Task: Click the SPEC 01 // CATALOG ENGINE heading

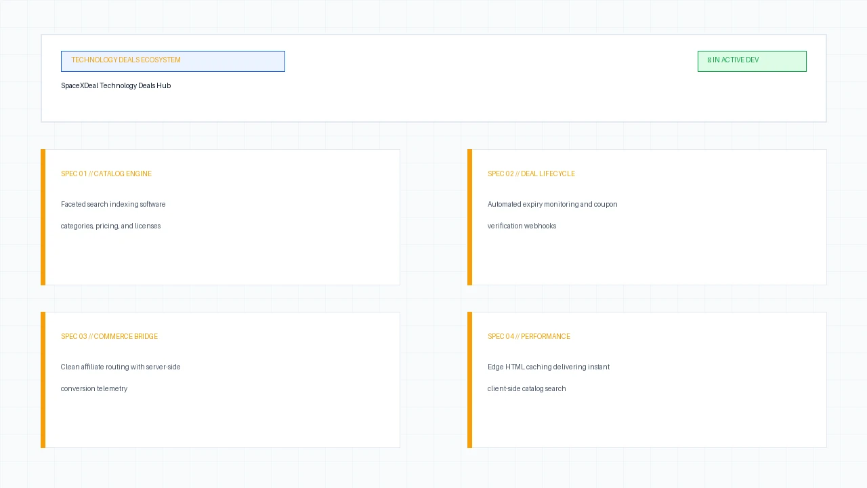Action: (106, 174)
